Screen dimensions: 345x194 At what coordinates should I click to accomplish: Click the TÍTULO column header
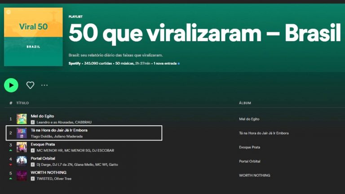click(x=22, y=103)
